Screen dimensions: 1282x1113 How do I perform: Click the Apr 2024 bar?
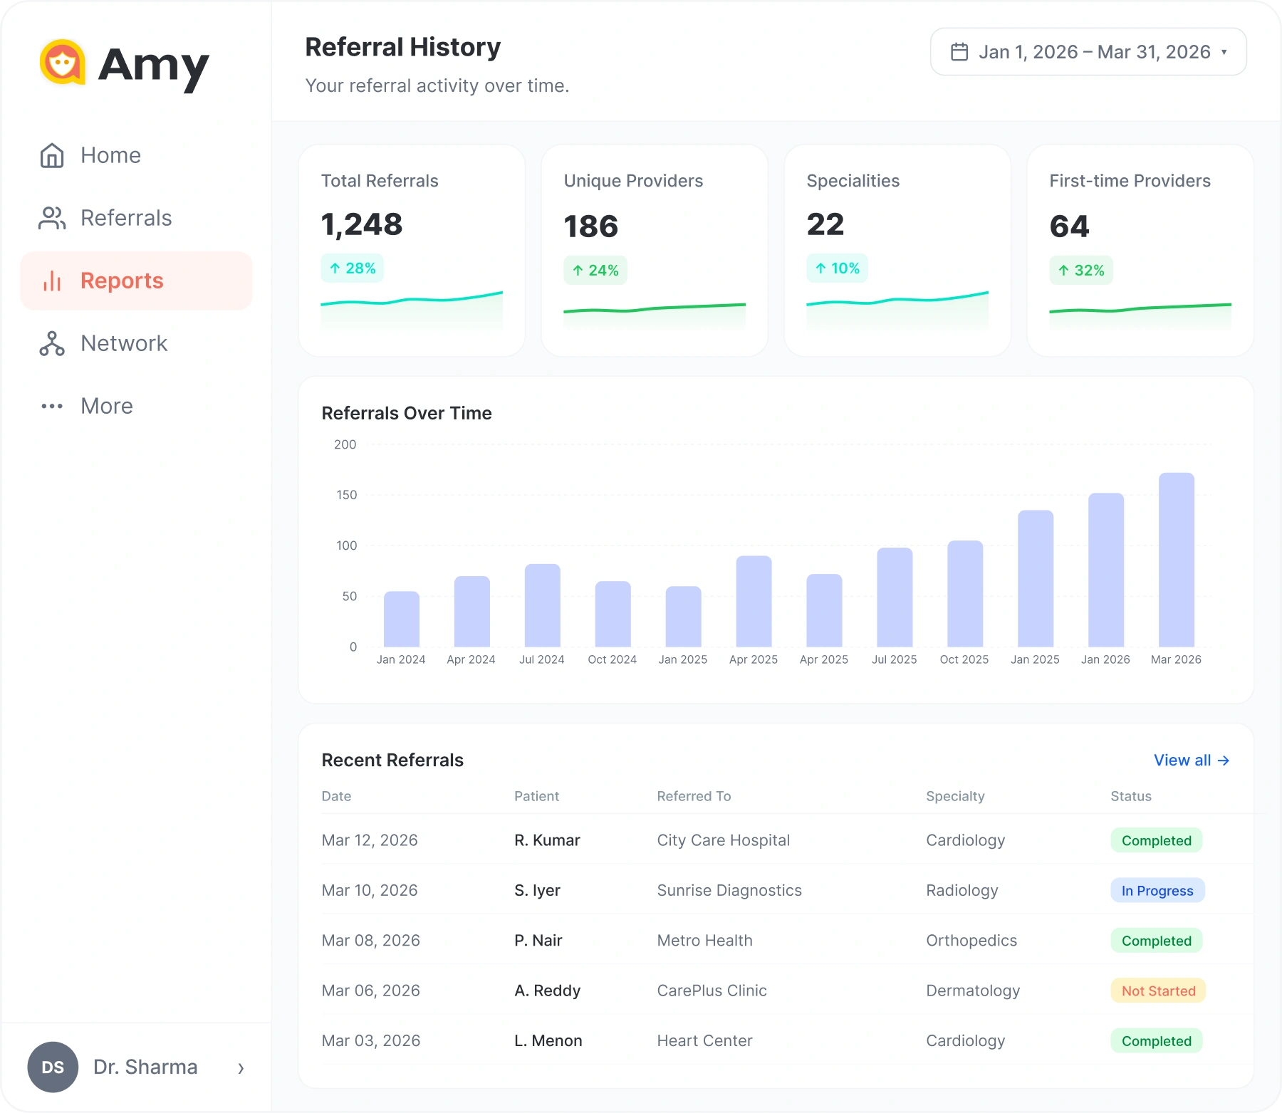472,612
